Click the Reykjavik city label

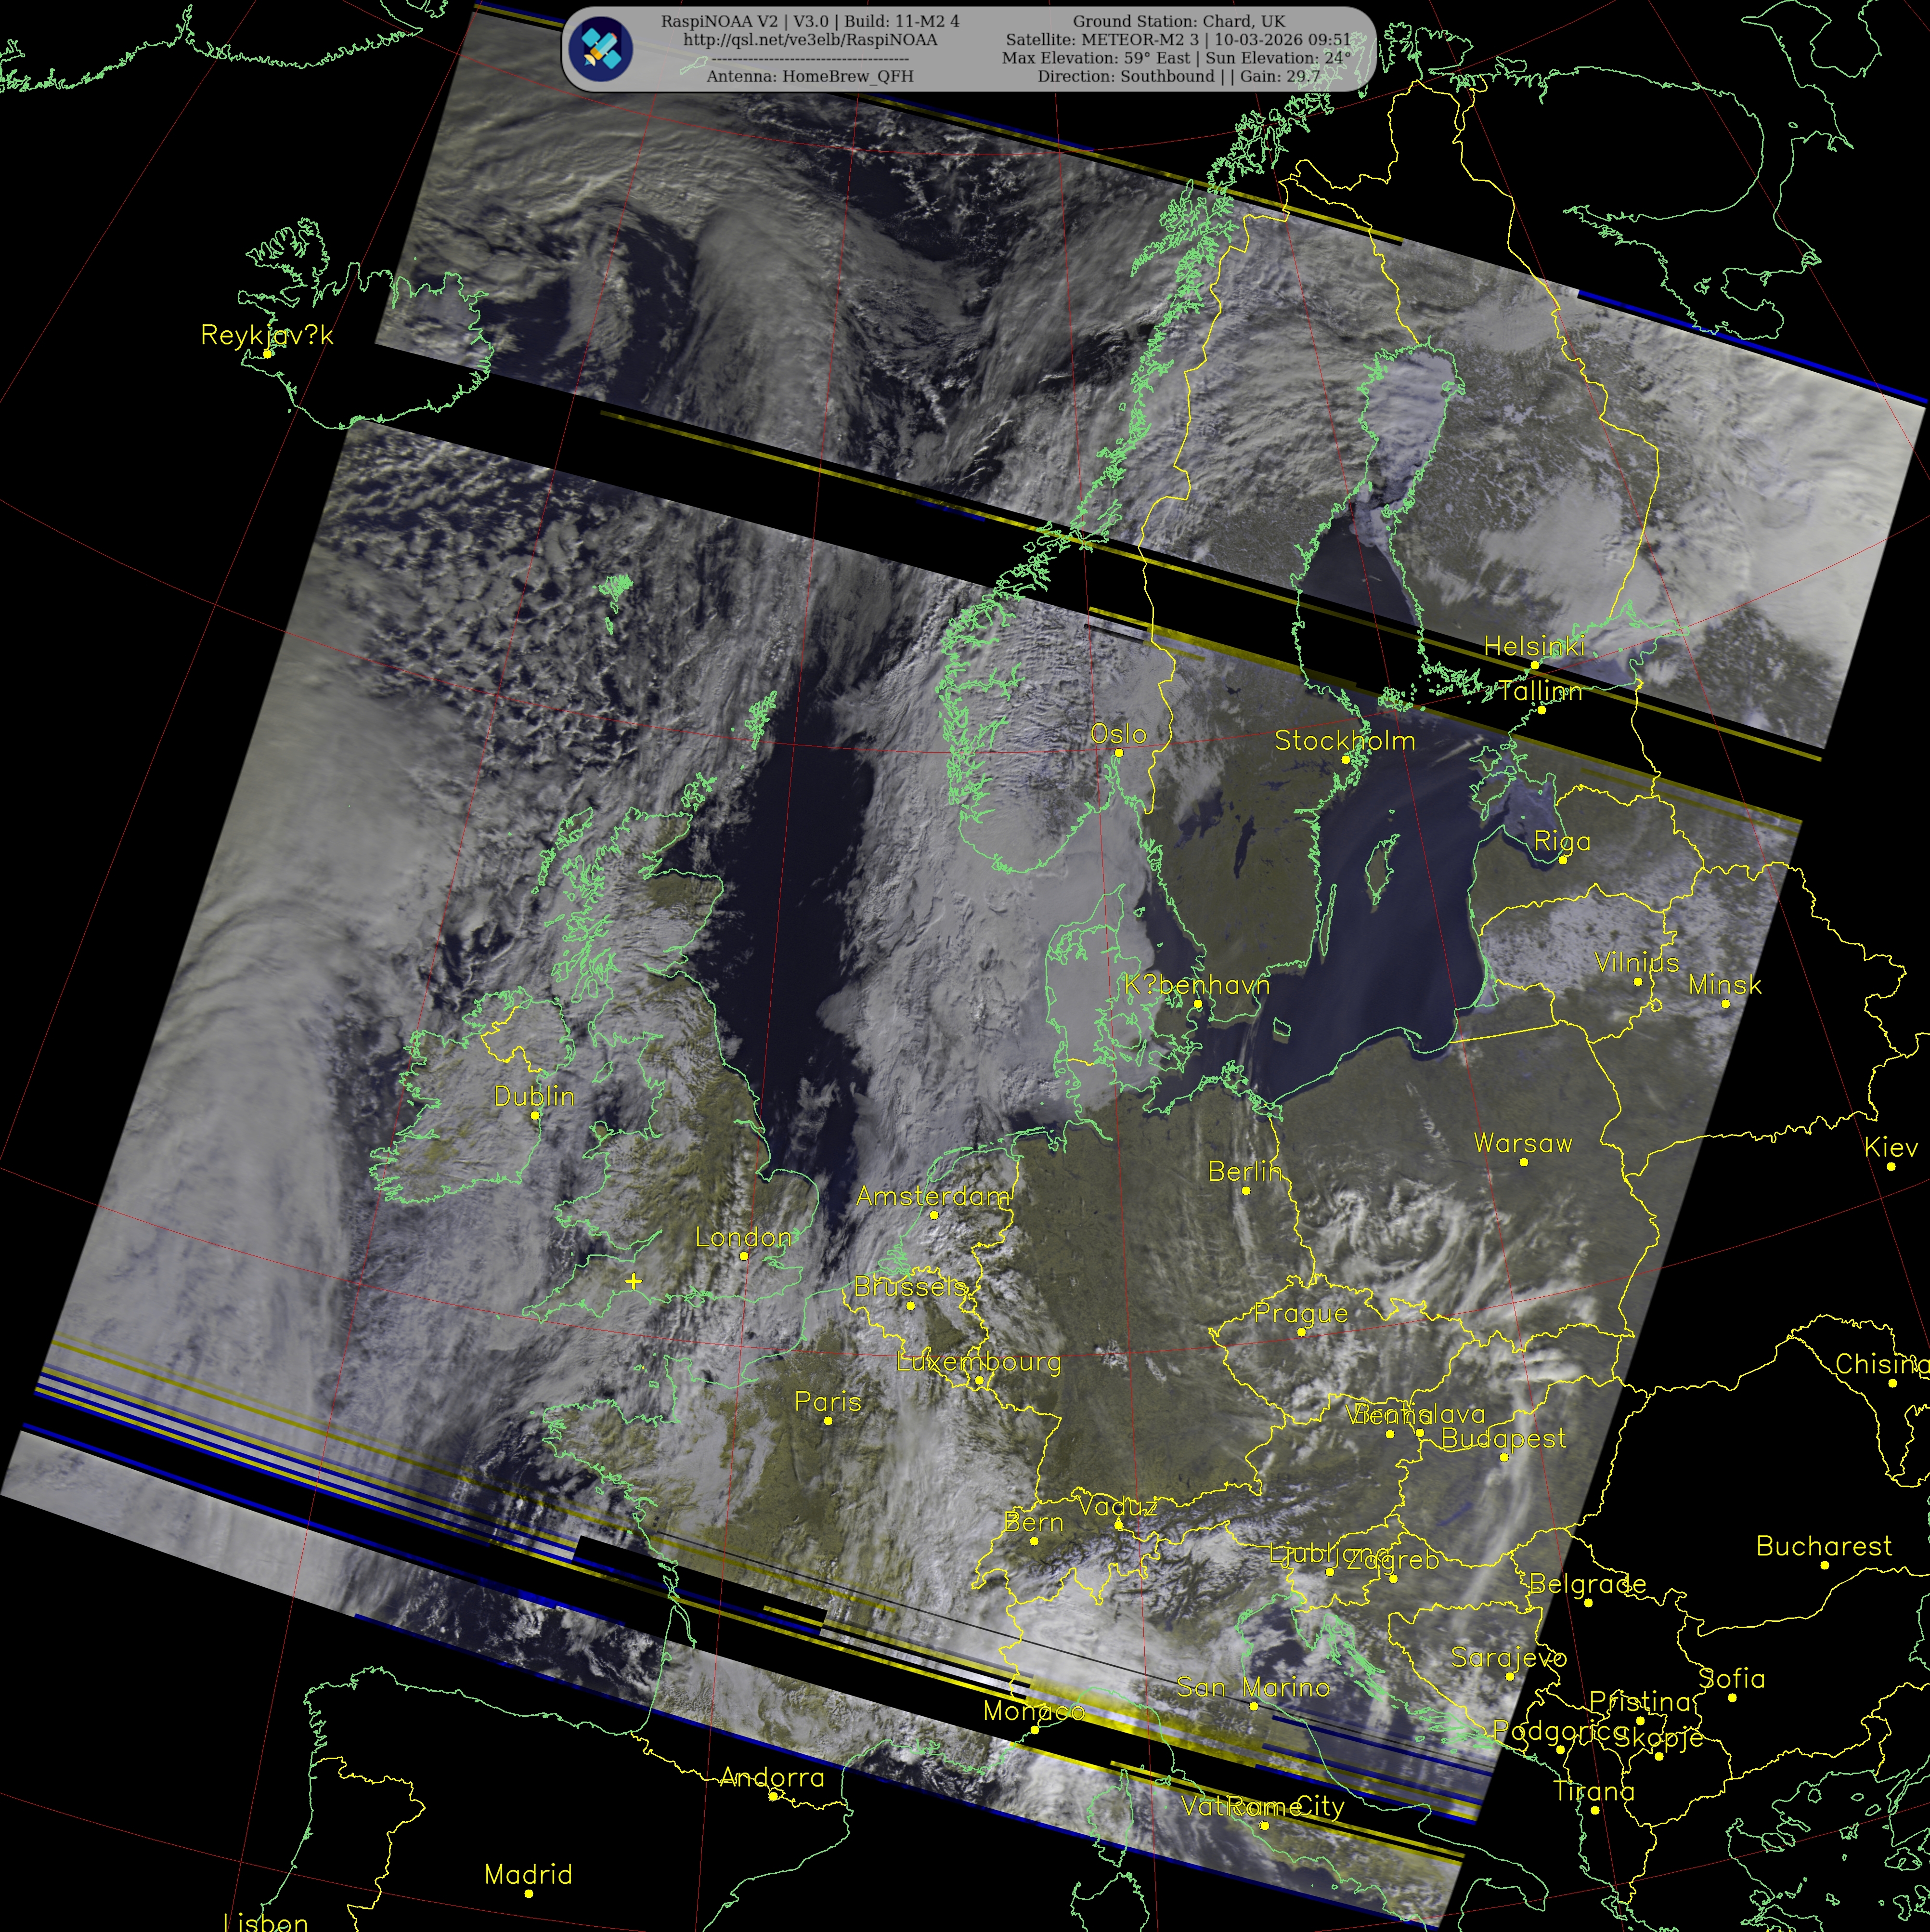point(267,335)
